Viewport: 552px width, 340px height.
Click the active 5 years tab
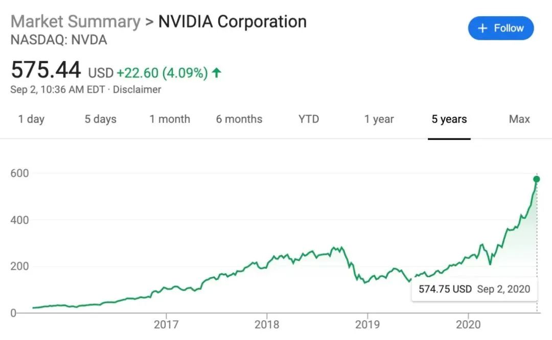pyautogui.click(x=449, y=119)
